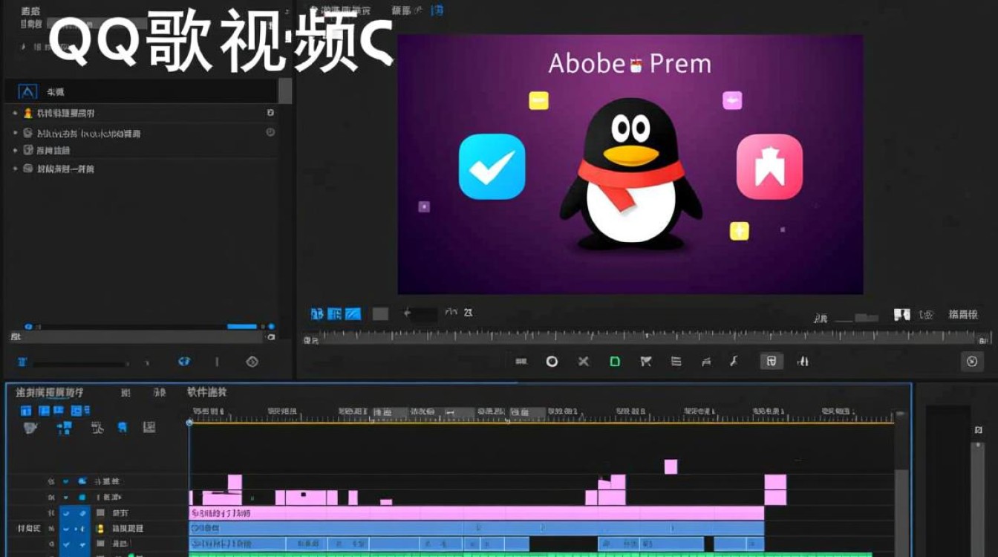Click the round button at the monitor's far right
The image size is (998, 557).
click(972, 362)
